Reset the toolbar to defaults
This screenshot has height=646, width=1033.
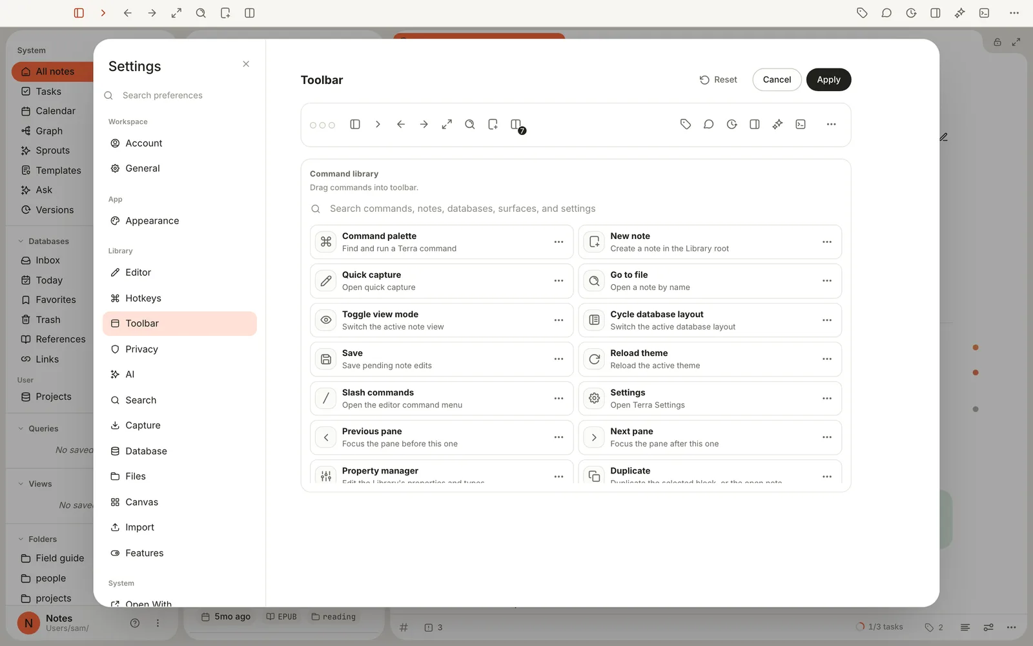click(x=718, y=79)
